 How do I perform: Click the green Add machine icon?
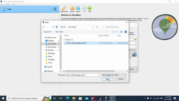click(89, 9)
